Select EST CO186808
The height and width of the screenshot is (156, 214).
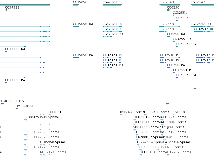(147, 147)
